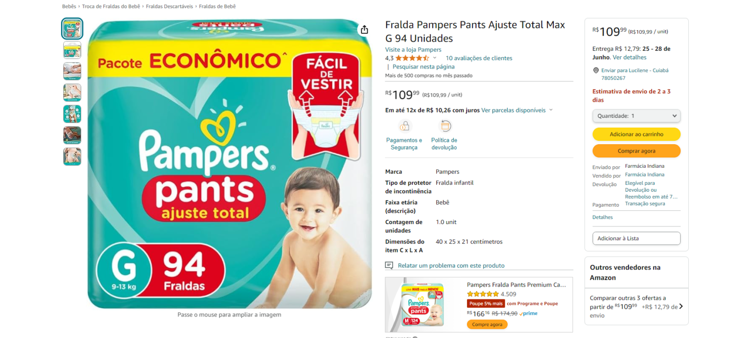Select the last product image thumbnail
Viewport: 752px width, 338px height.
click(x=72, y=157)
